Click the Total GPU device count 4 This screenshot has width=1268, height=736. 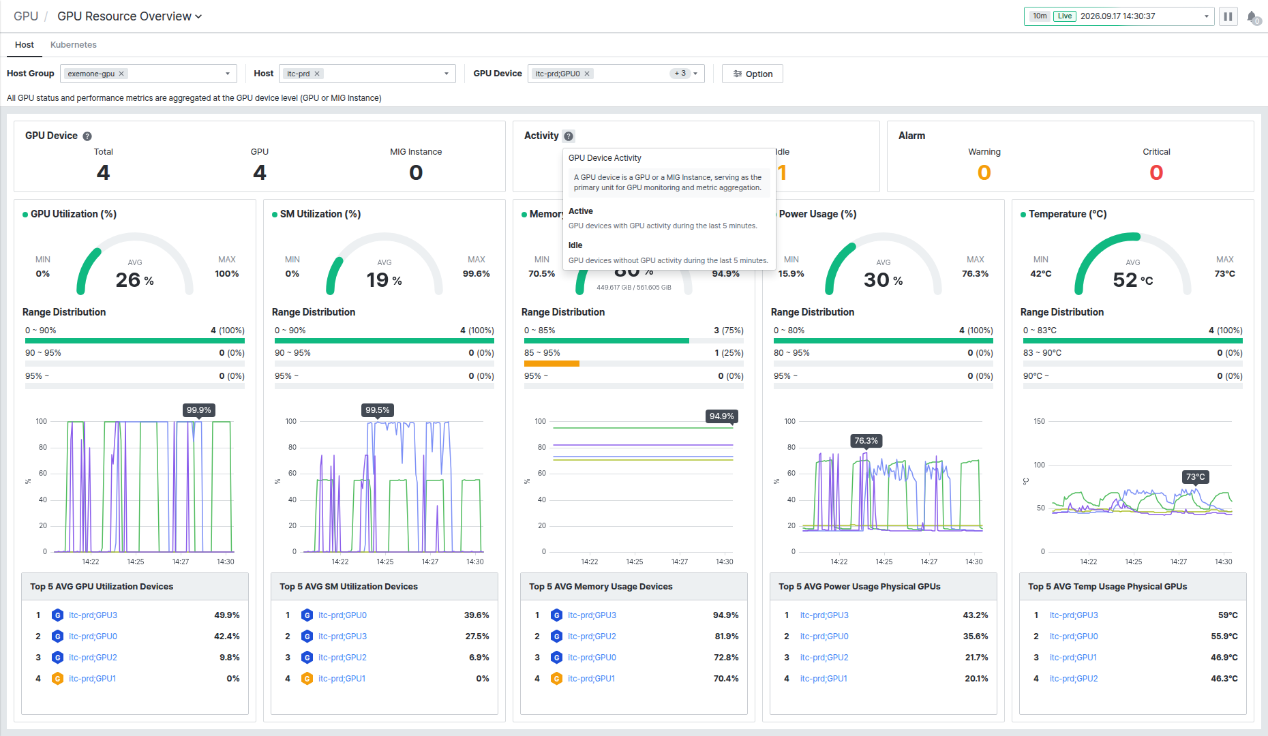[x=103, y=172]
